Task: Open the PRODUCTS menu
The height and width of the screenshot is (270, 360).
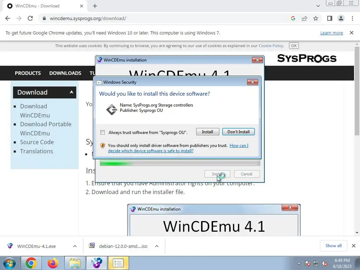Action: coord(28,73)
